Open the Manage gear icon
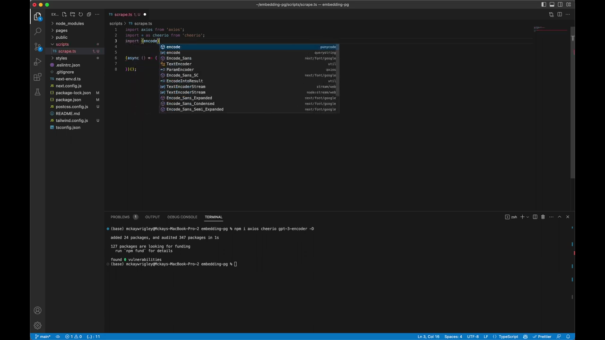Image resolution: width=605 pixels, height=340 pixels. (38, 325)
